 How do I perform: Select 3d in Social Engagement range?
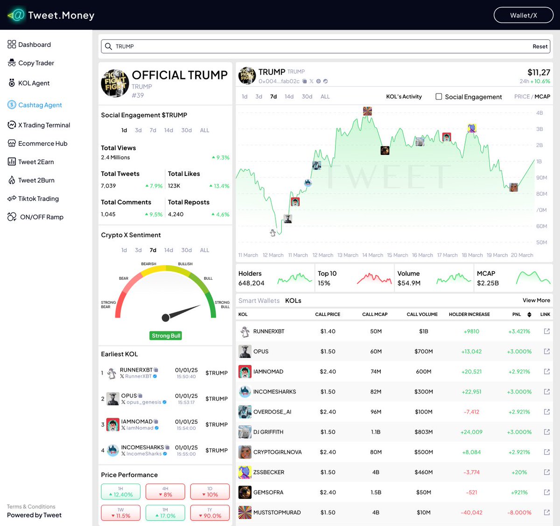pos(138,130)
